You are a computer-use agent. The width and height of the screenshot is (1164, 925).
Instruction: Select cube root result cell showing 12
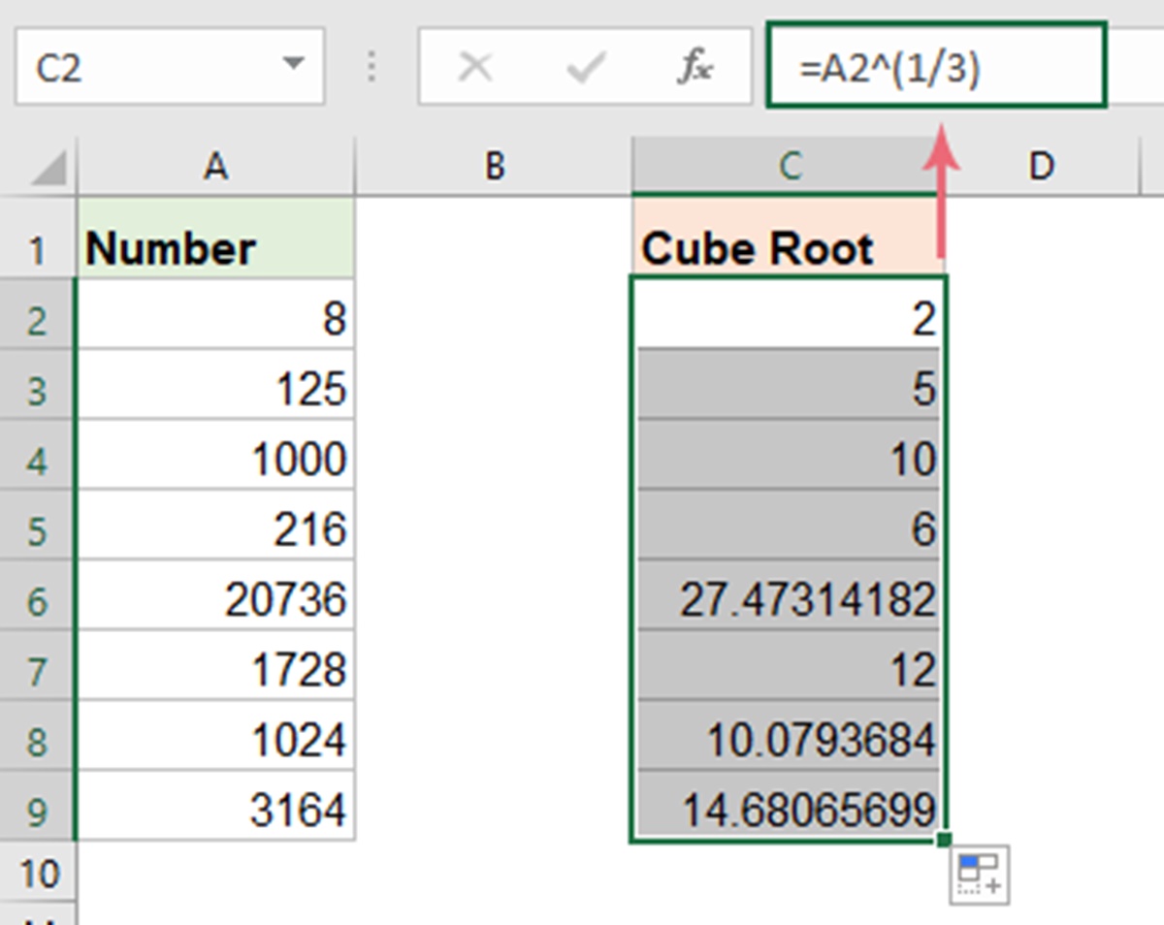click(x=788, y=666)
